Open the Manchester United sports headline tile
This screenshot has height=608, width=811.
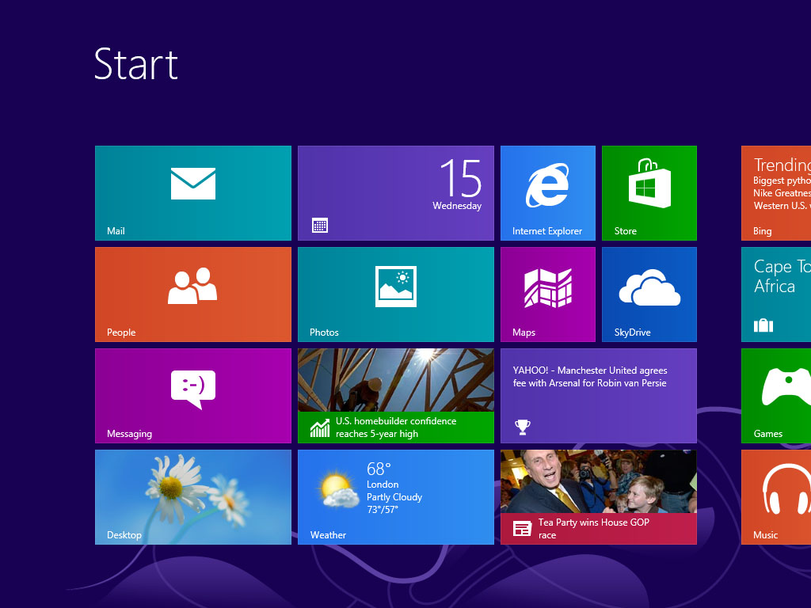598,395
